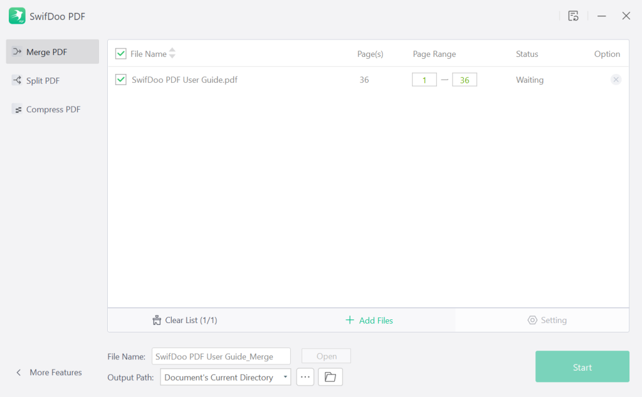The width and height of the screenshot is (642, 397).
Task: Click the Start button to merge
Action: tap(582, 367)
